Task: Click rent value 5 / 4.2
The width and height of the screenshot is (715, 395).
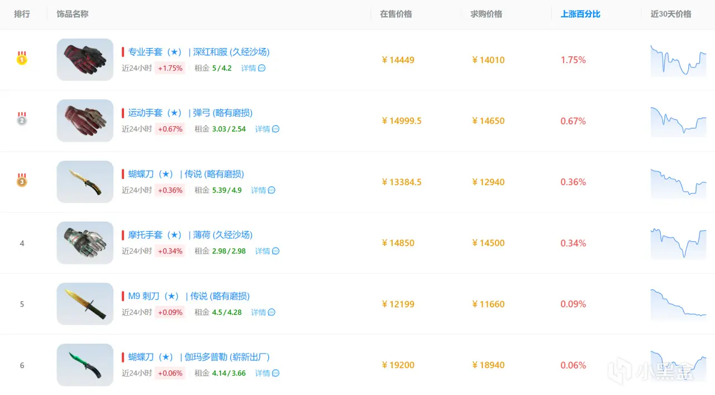Action: click(222, 68)
